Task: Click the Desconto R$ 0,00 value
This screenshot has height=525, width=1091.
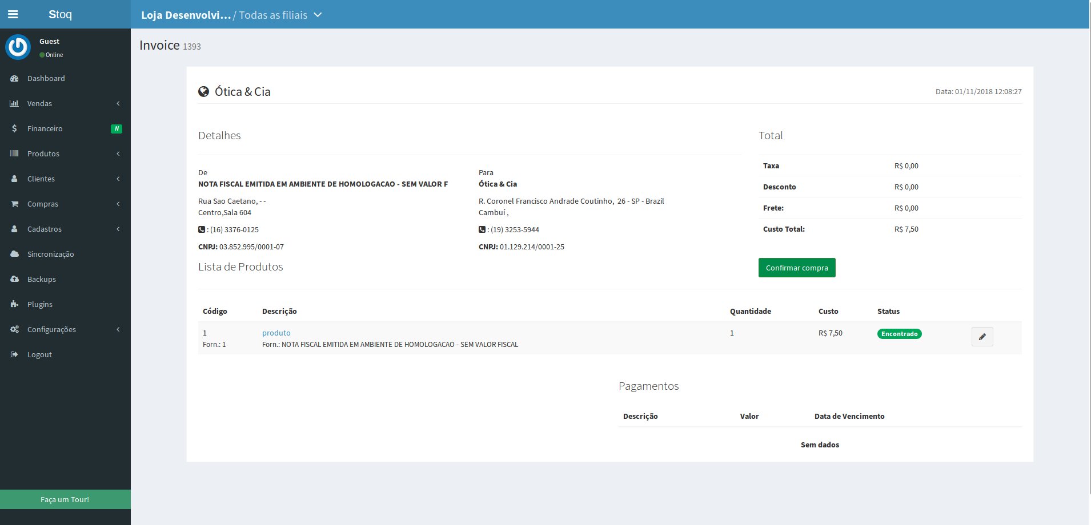Action: coord(907,187)
